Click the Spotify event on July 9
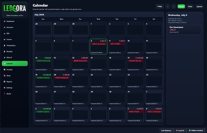The width and height of the screenshot is (207, 133). click(x=117, y=44)
